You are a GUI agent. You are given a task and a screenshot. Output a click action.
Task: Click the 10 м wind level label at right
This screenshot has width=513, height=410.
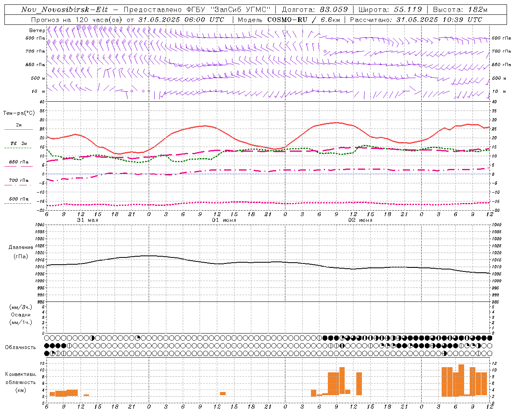(499, 91)
